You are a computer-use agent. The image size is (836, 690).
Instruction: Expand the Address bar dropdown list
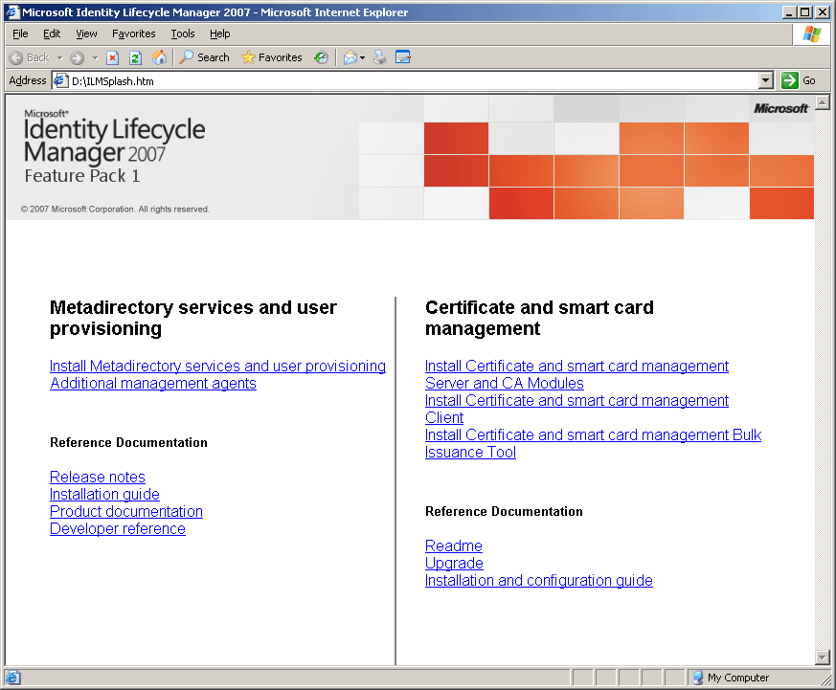(x=766, y=81)
